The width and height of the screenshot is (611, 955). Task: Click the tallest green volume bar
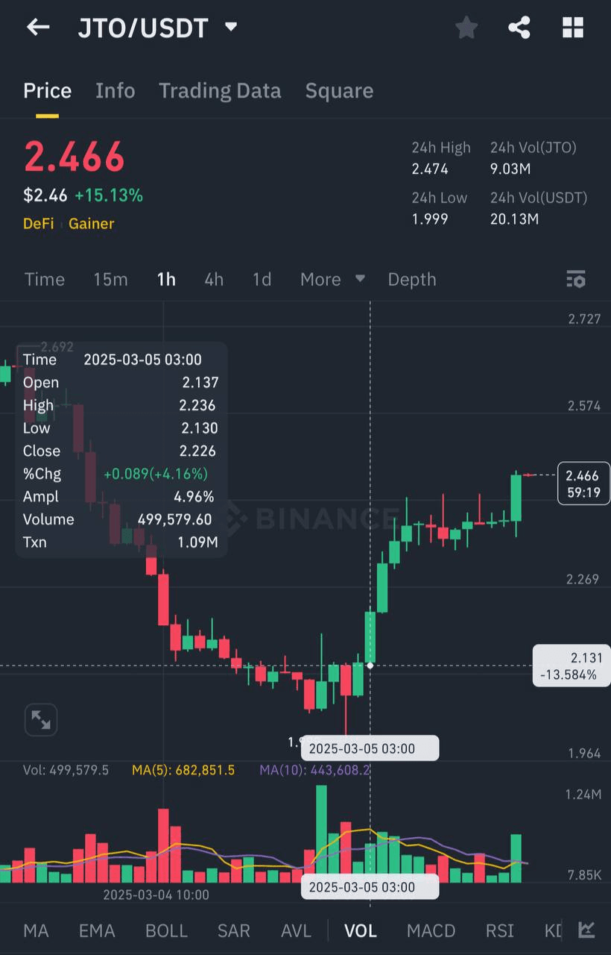(321, 833)
